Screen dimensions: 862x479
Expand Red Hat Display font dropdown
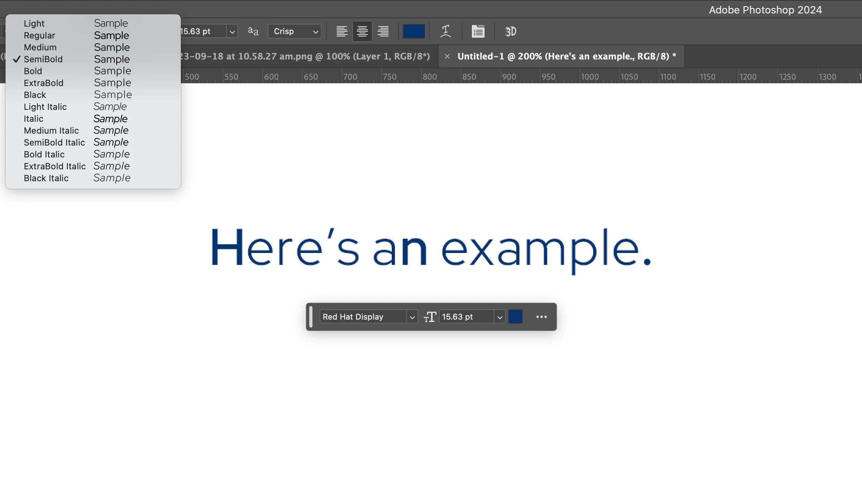pos(412,317)
